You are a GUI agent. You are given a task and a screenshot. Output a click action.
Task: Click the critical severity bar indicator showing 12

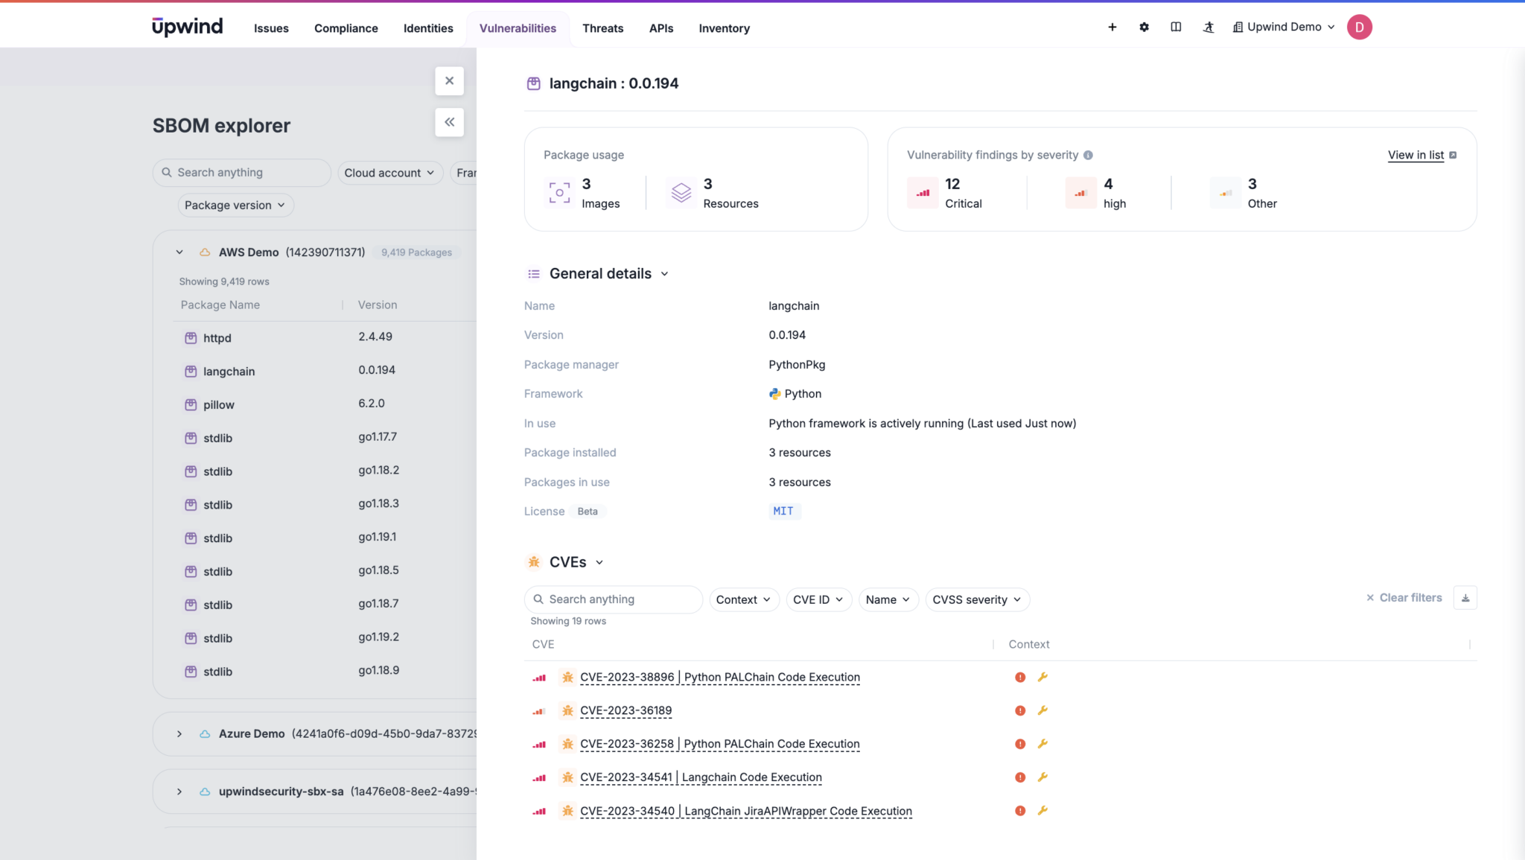(x=923, y=192)
